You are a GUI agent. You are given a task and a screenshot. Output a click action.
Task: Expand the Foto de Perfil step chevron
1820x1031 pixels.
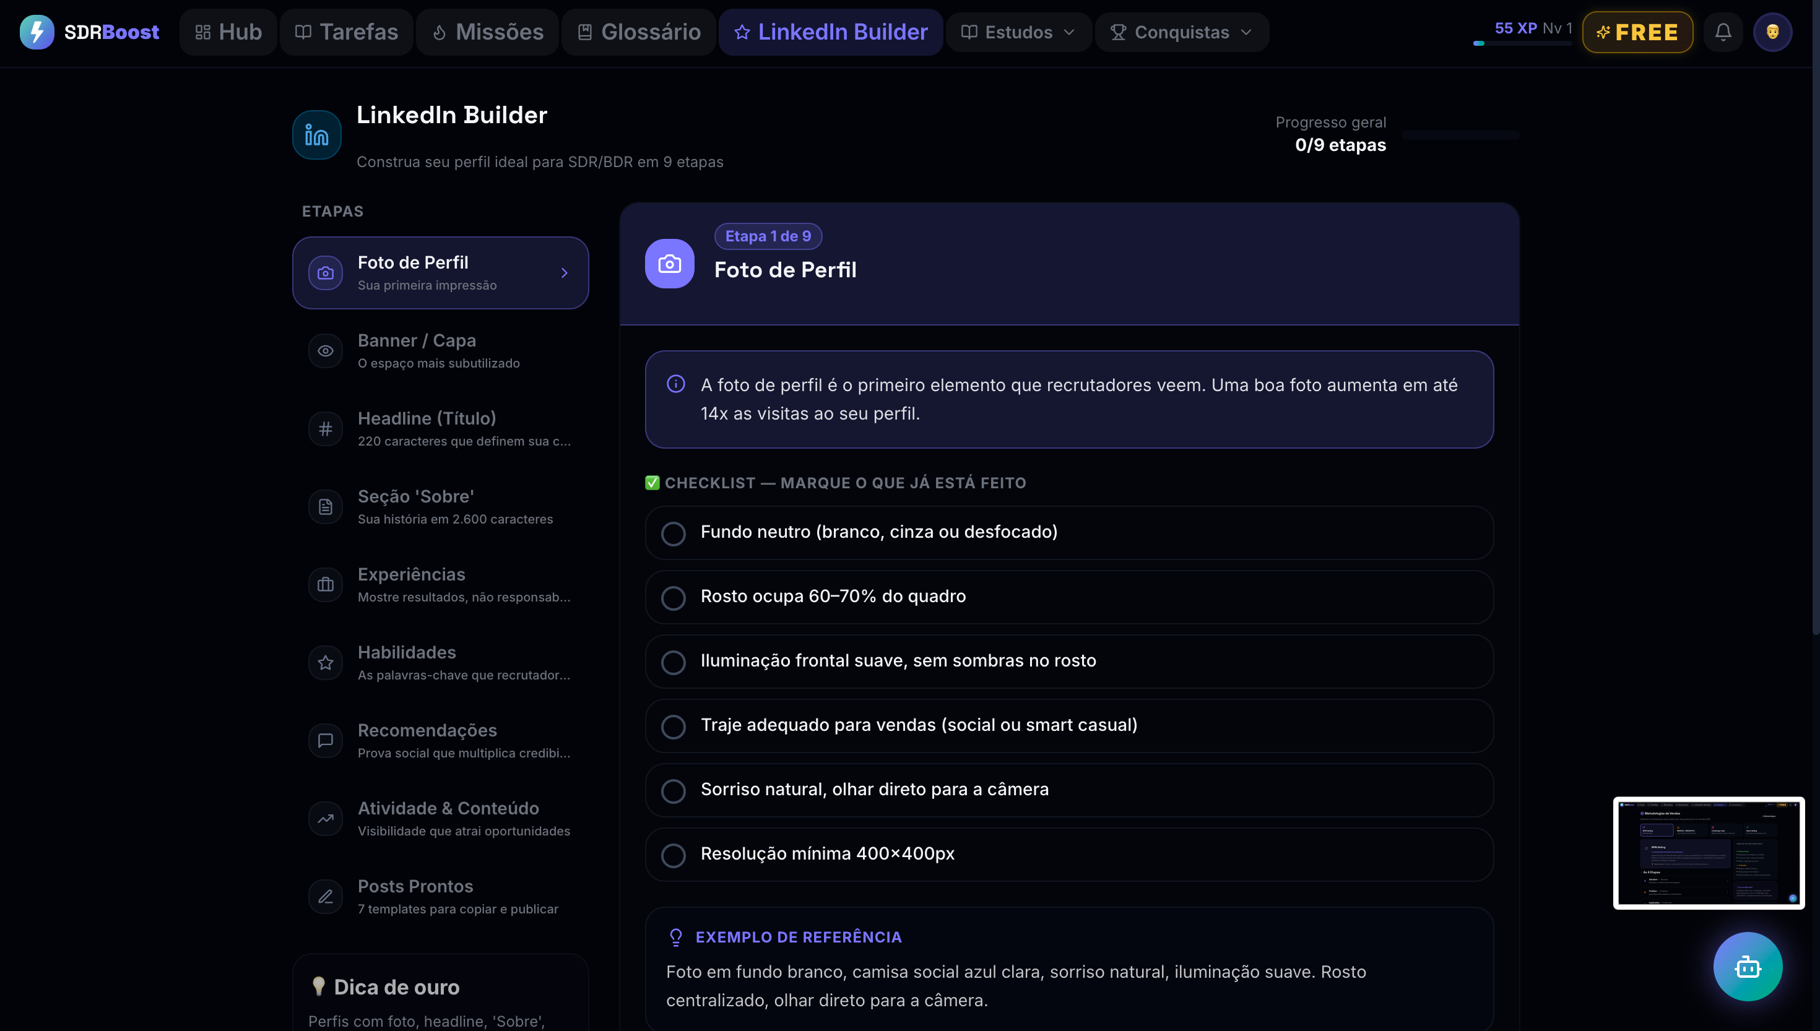565,273
